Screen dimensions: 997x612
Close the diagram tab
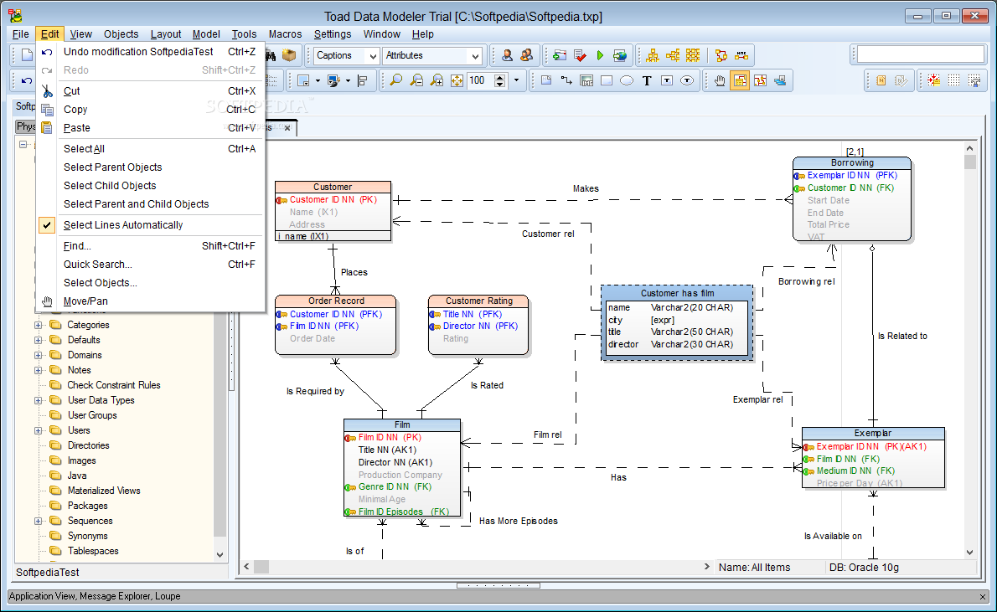pos(287,128)
